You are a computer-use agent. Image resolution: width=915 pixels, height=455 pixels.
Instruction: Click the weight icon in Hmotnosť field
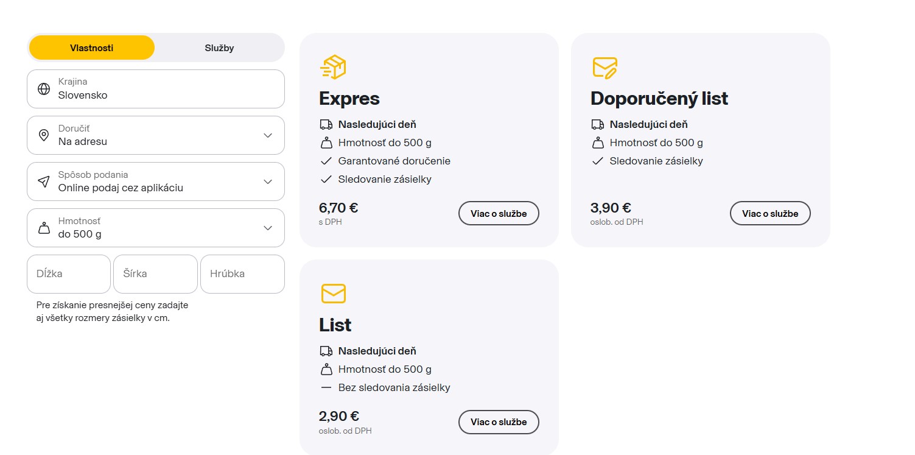click(44, 228)
